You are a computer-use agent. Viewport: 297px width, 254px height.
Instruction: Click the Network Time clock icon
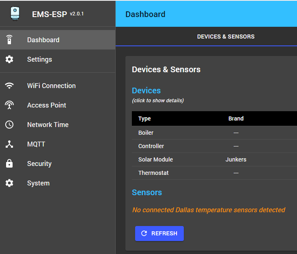(9, 125)
